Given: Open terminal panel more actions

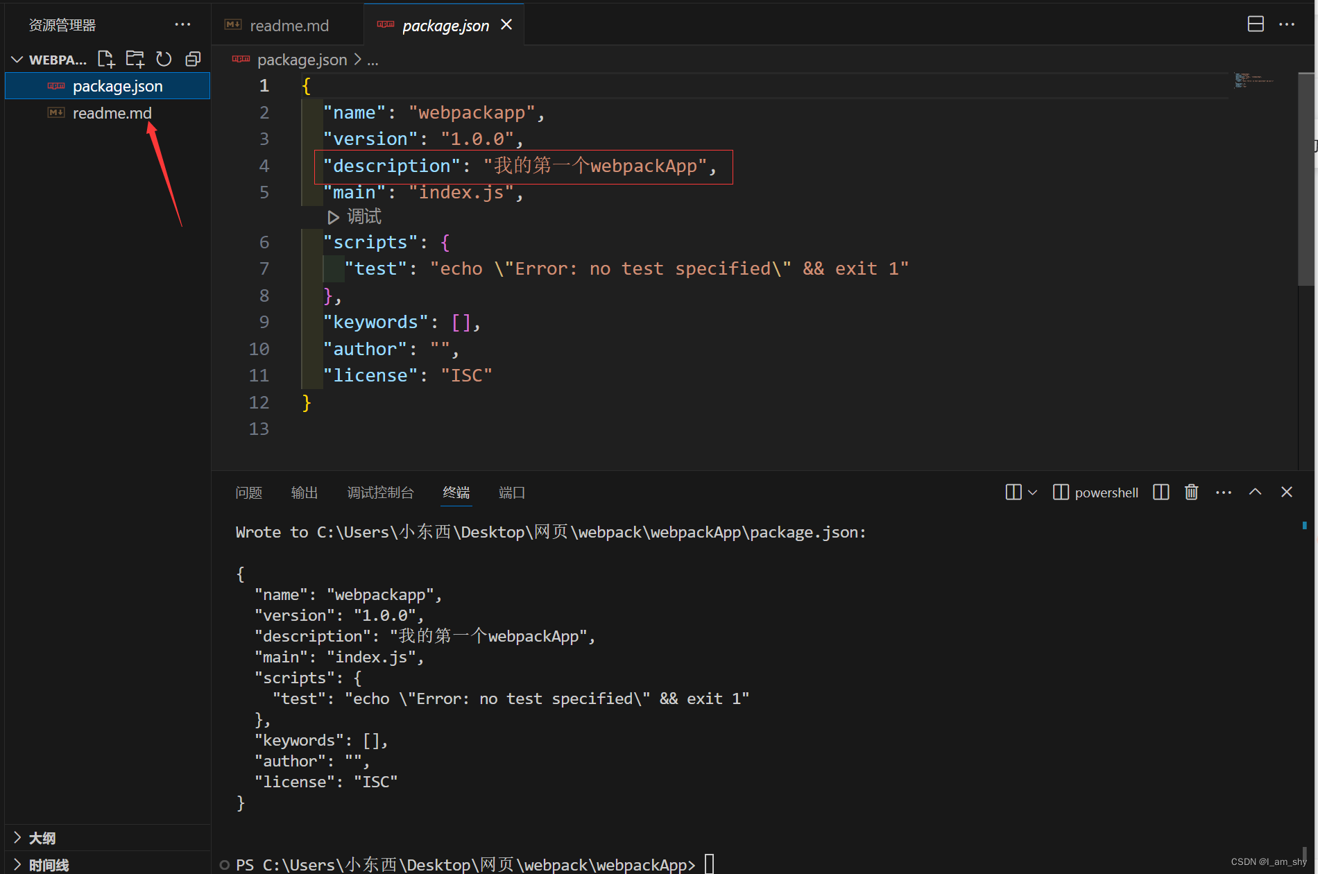Looking at the screenshot, I should coord(1224,492).
